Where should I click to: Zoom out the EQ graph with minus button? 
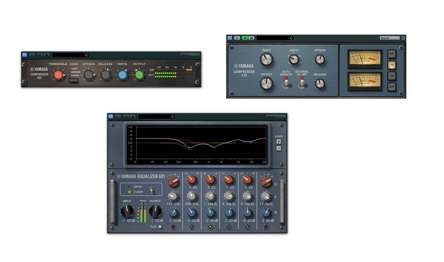coord(279,148)
